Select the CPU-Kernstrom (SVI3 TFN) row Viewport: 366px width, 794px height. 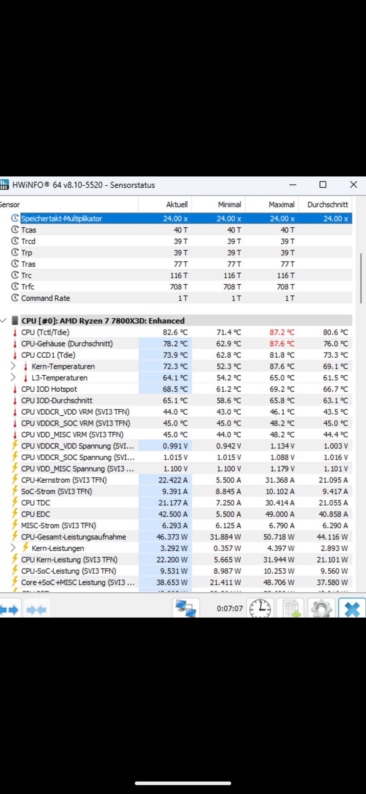181,480
